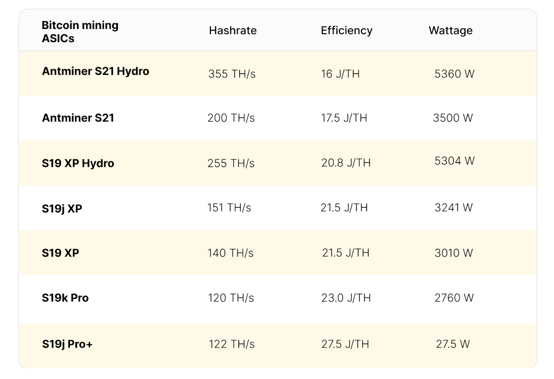Select the S19j Pro+ row label
Viewport: 554px width, 379px height.
click(67, 344)
